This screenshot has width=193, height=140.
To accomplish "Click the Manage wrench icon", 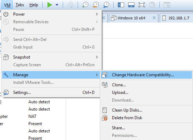I will click(6, 75).
